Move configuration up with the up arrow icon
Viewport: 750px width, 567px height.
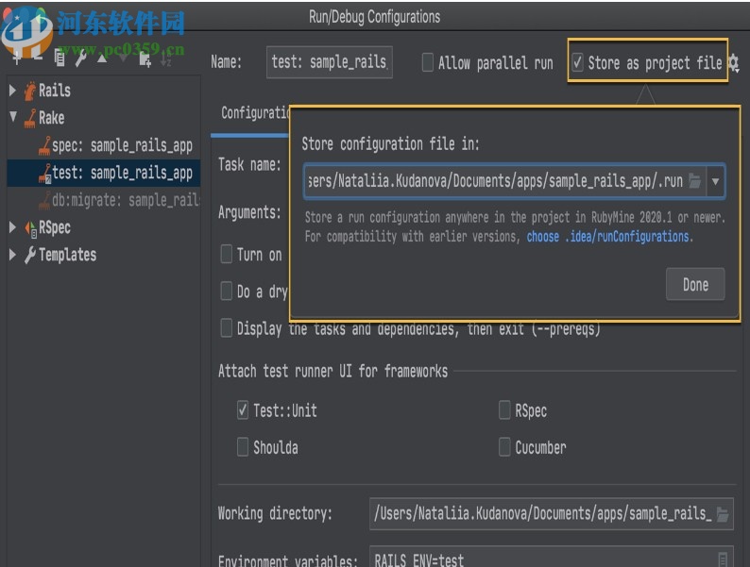click(102, 58)
